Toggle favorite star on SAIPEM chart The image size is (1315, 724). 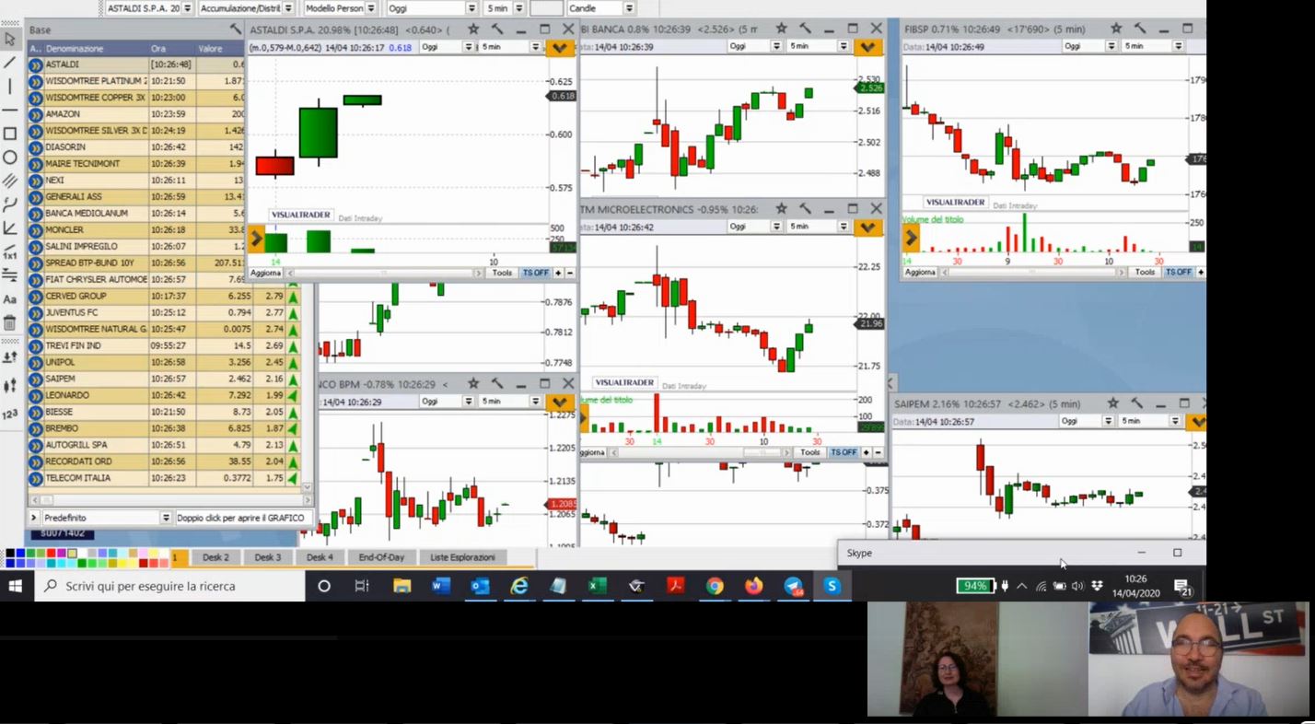[x=1112, y=403]
